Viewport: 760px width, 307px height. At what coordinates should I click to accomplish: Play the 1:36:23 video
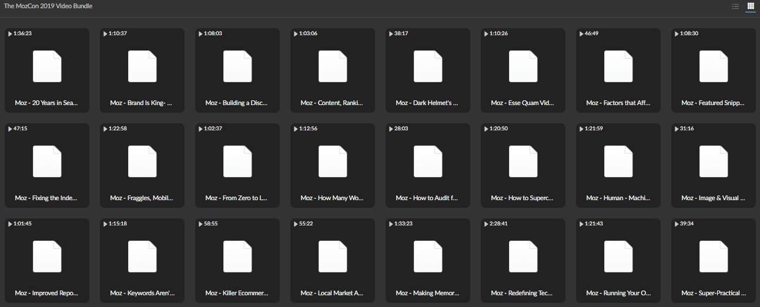(10, 33)
